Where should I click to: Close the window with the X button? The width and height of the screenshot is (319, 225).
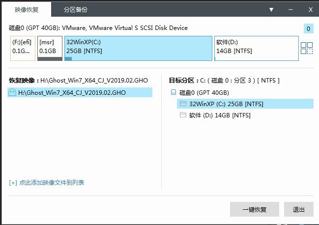pyautogui.click(x=311, y=9)
